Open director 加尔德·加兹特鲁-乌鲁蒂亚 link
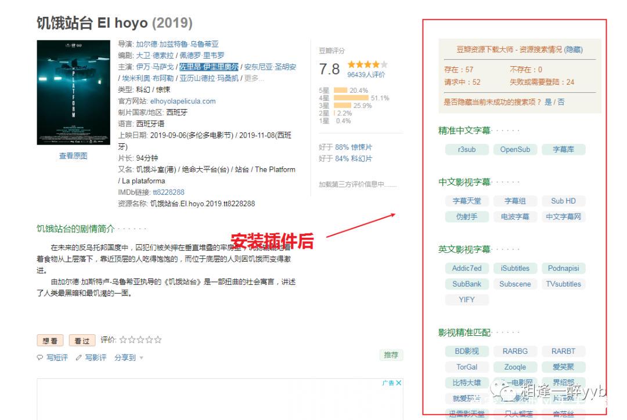Image resolution: width=627 pixels, height=420 pixels. [177, 44]
